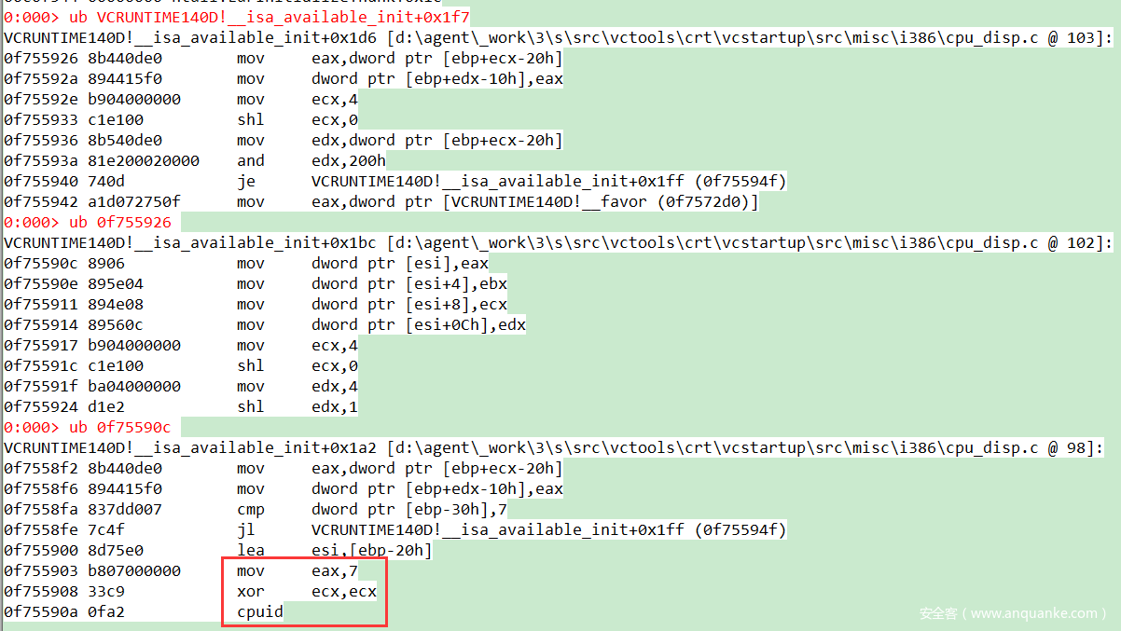
Task: Click the cpuid instruction in the red box
Action: click(259, 611)
